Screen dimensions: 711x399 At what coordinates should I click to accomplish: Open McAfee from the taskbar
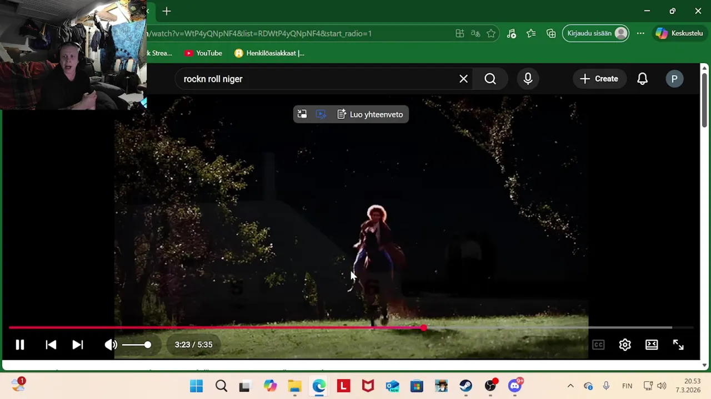tap(368, 386)
